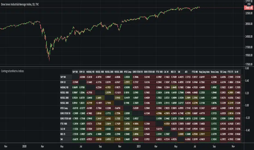Select the NYSE Comp column header

128,72
